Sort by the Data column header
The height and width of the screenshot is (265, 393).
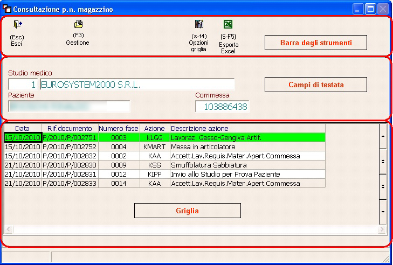[23, 129]
